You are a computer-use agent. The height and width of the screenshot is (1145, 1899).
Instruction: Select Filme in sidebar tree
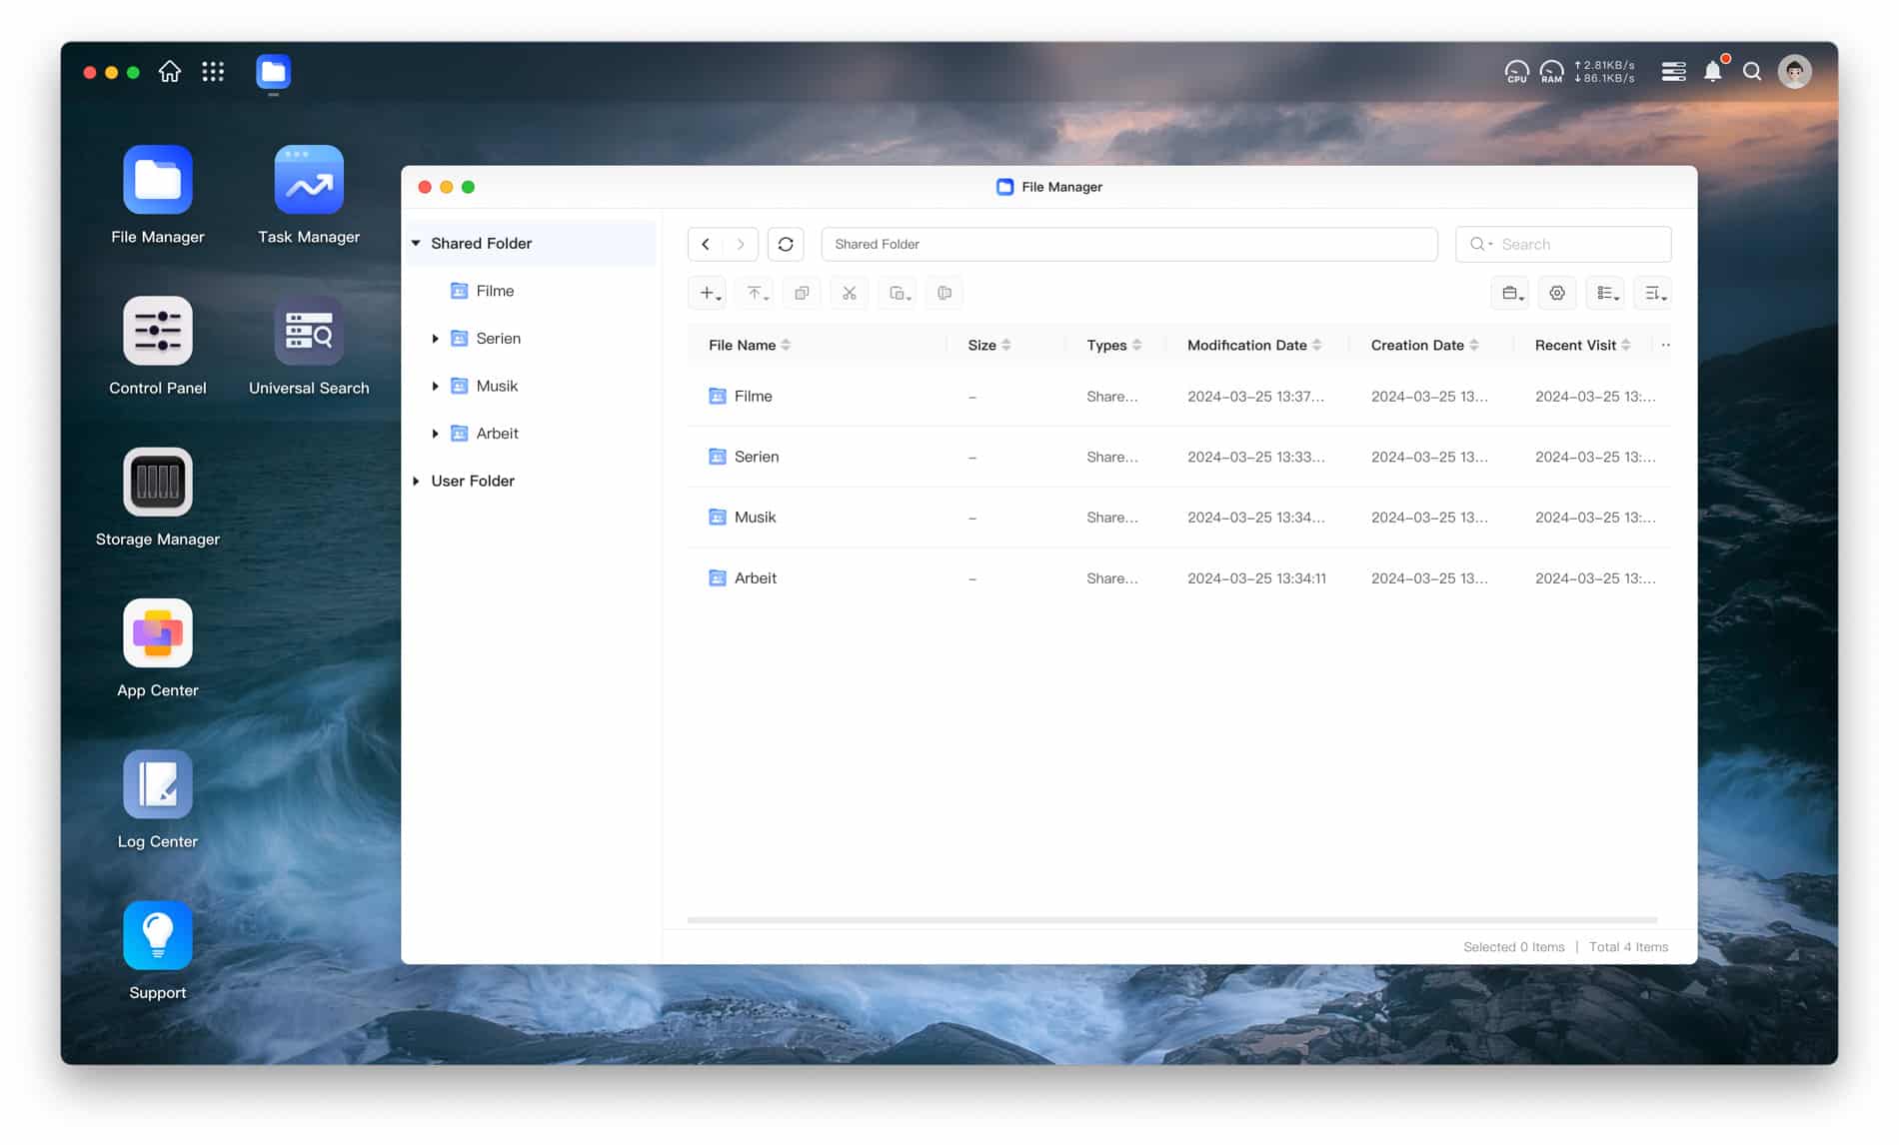[496, 291]
